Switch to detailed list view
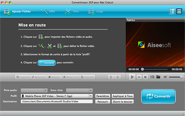 [172, 11]
